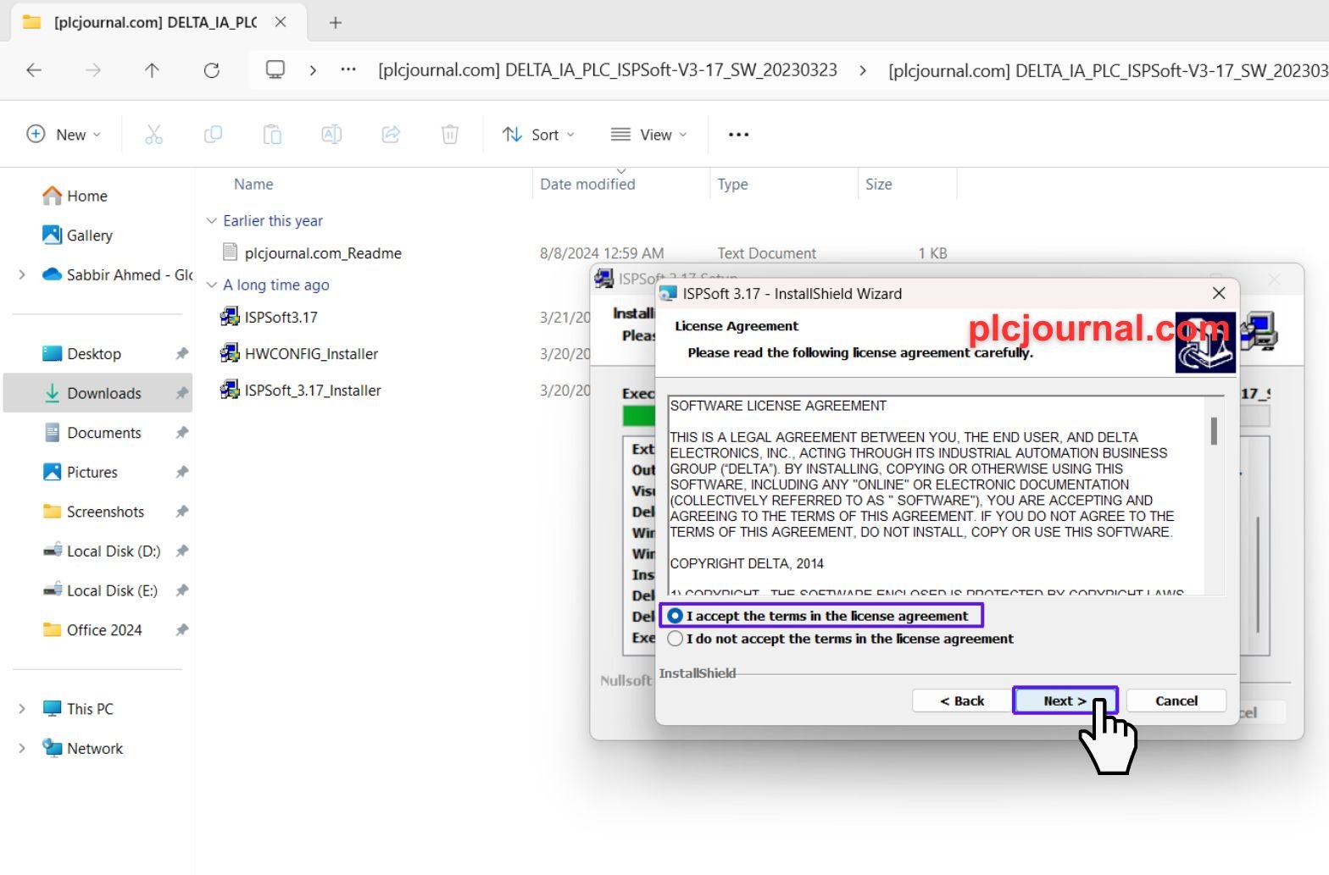Unpin Downloads via its pin icon
Viewport: 1329px width, 875px height.
181,394
